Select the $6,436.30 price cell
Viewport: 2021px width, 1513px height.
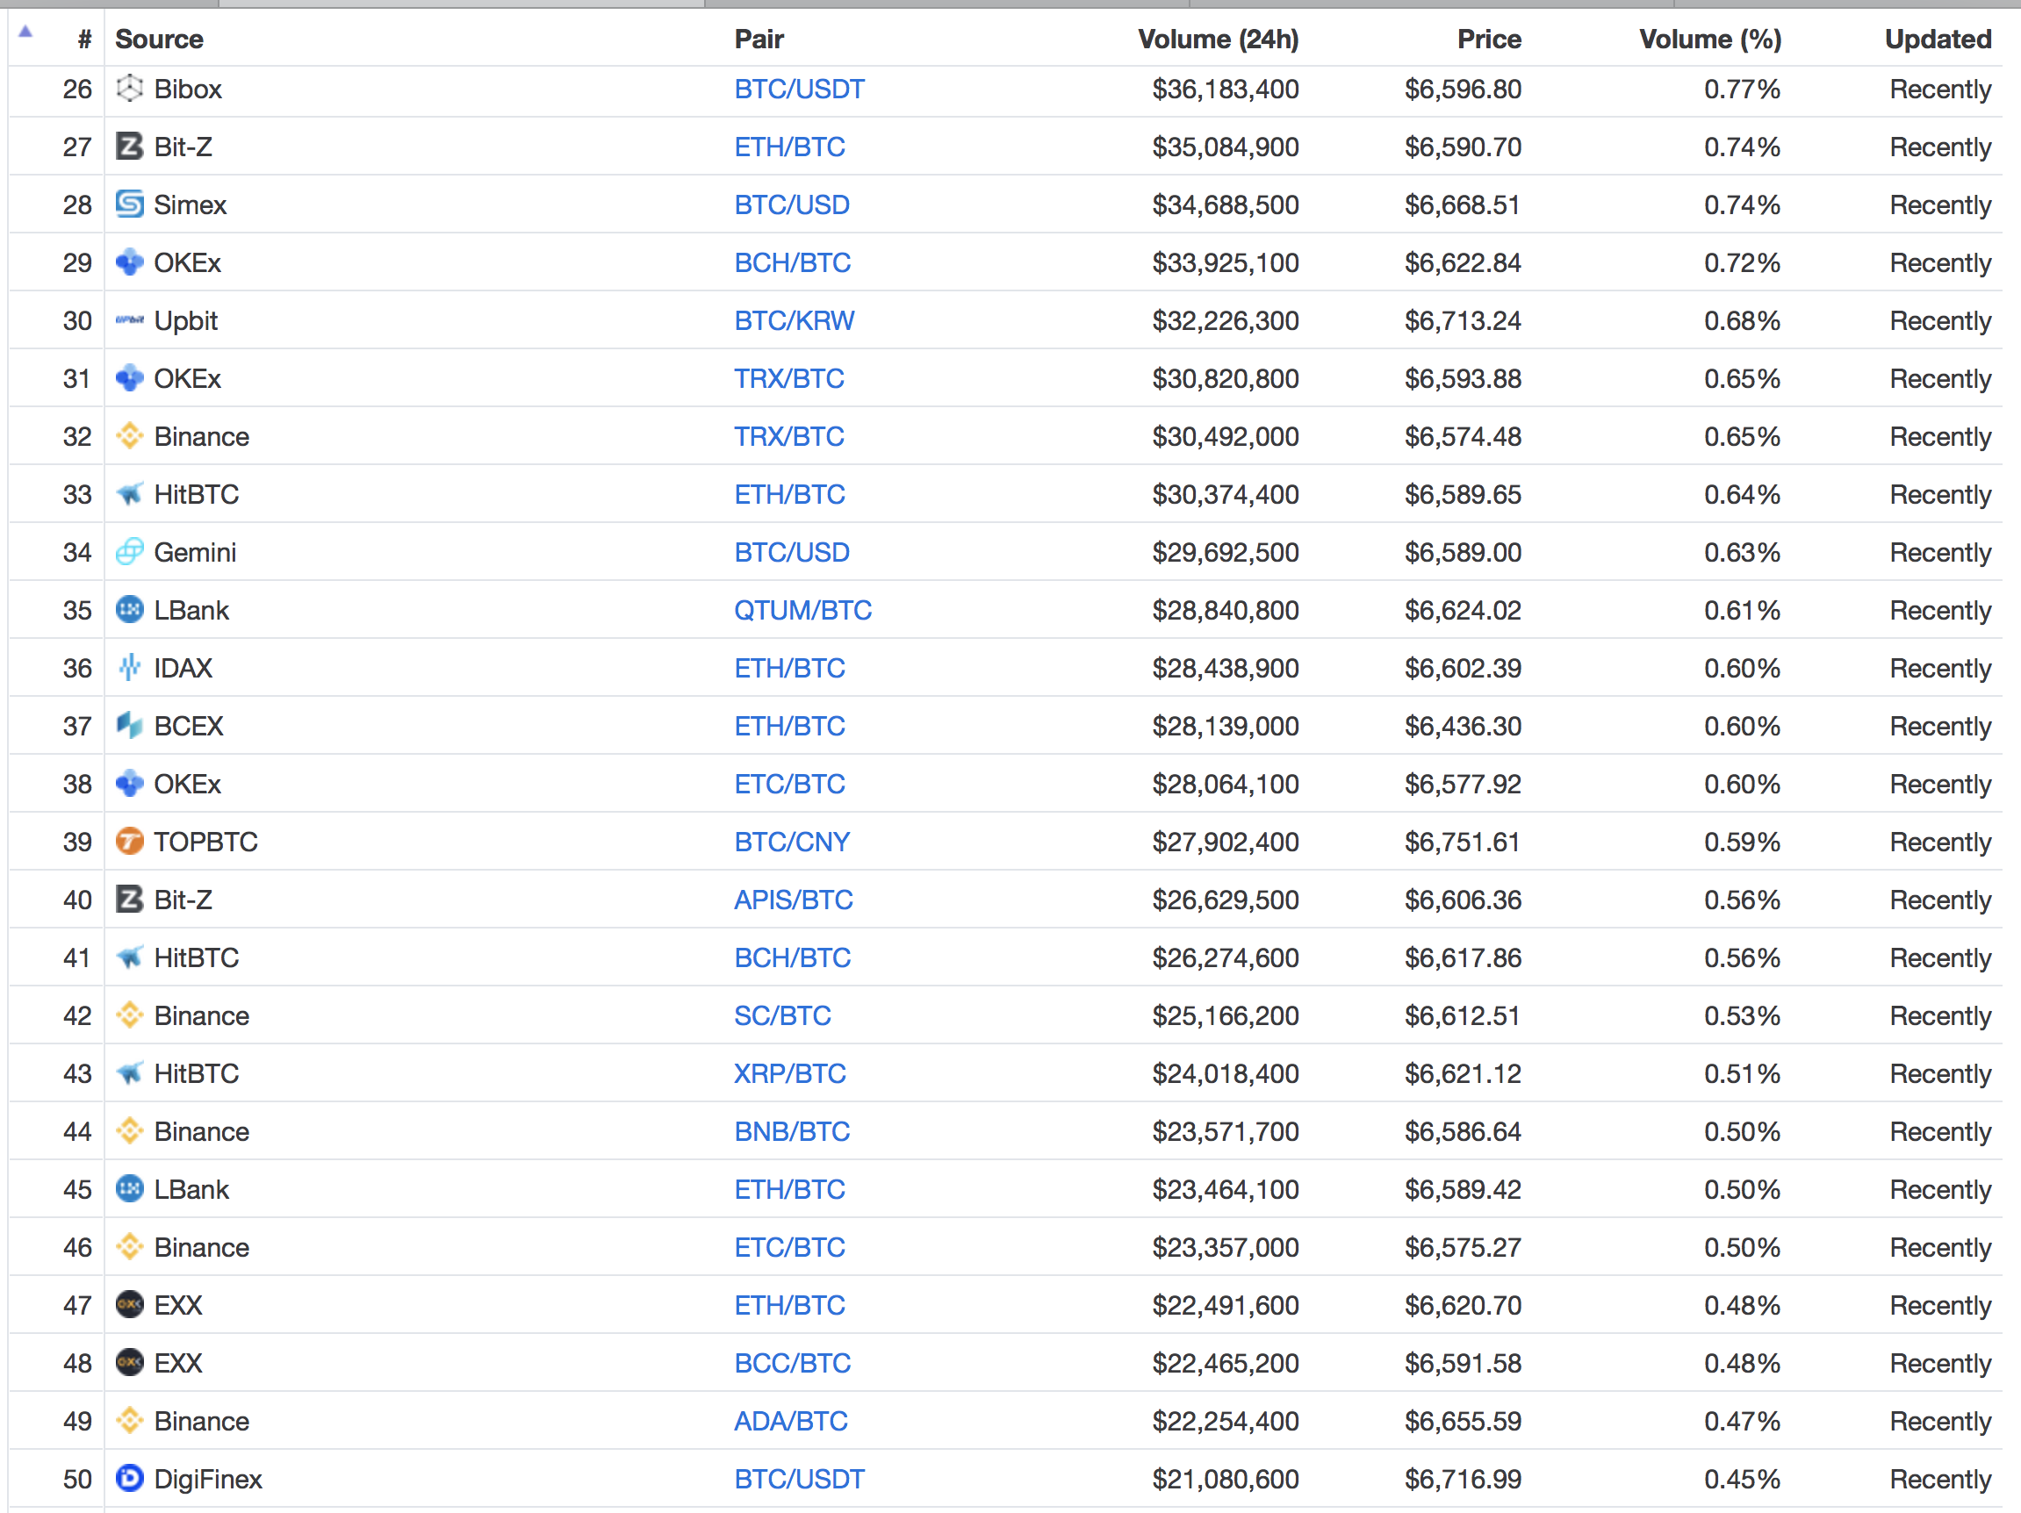click(x=1463, y=726)
